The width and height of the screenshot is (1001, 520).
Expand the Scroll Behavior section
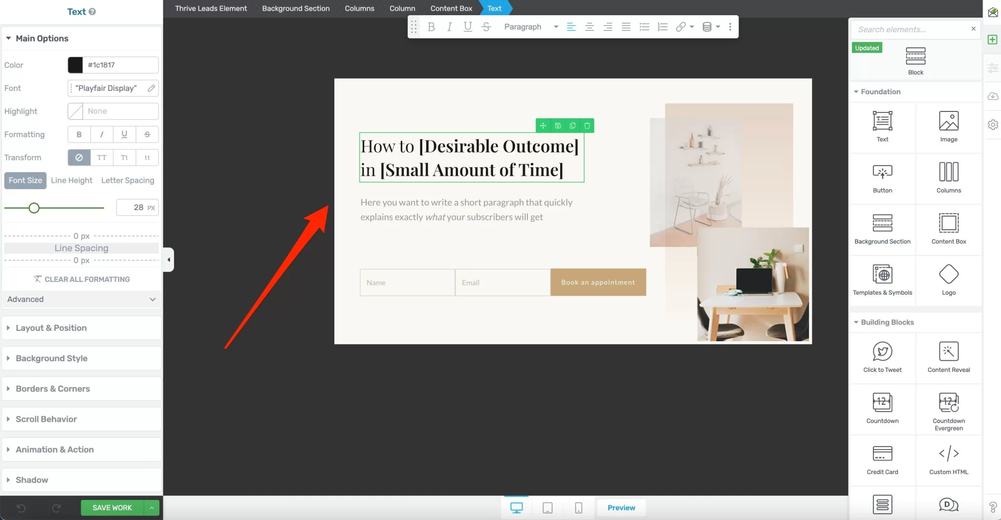[82, 419]
